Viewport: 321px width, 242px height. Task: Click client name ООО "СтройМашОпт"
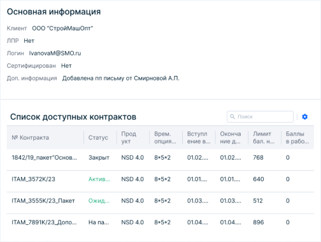(62, 28)
